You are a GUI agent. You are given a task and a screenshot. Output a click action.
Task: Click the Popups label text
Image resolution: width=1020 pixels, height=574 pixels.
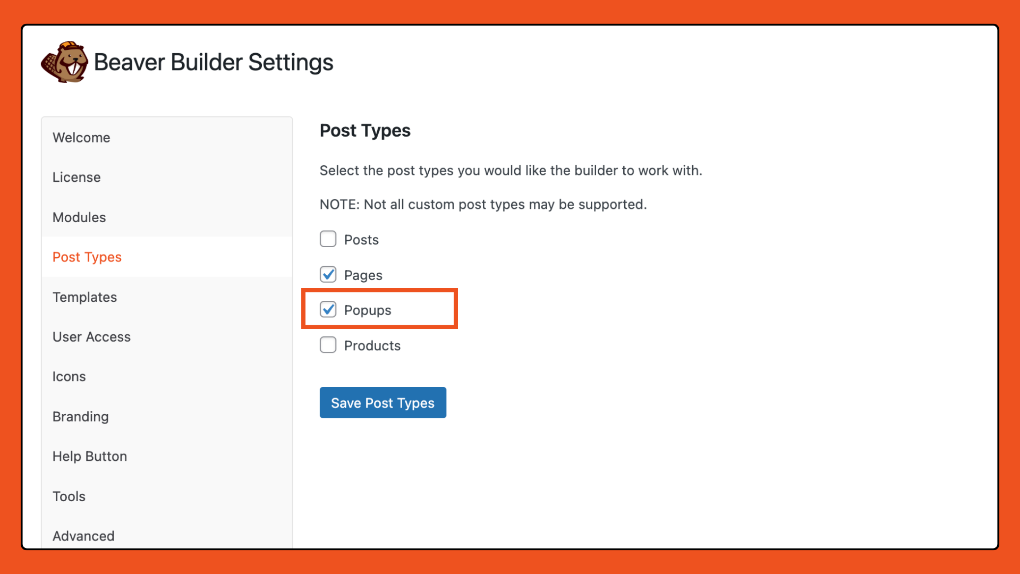368,310
